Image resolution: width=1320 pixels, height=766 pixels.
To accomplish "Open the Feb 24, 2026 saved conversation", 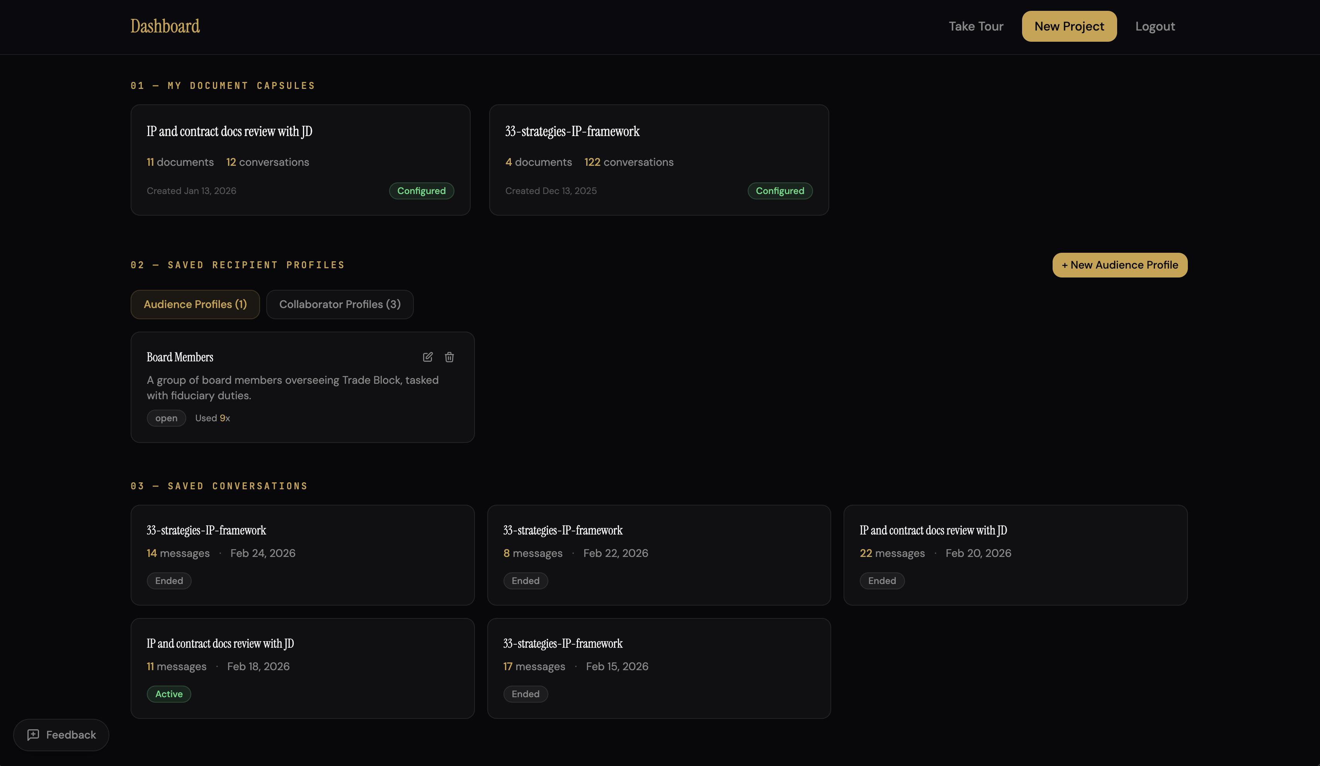I will [303, 555].
